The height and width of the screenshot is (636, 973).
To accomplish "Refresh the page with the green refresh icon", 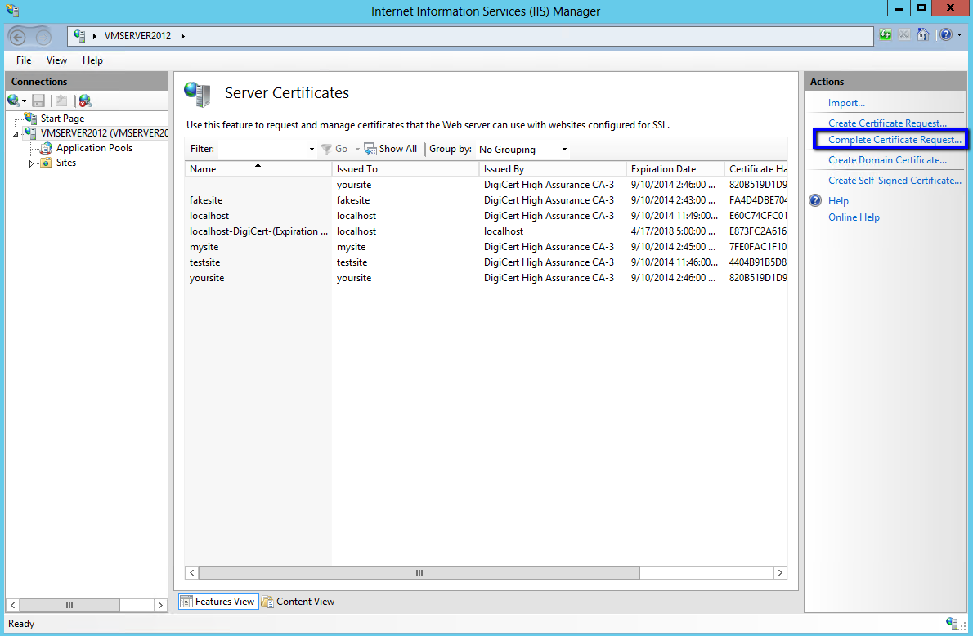I will click(886, 35).
